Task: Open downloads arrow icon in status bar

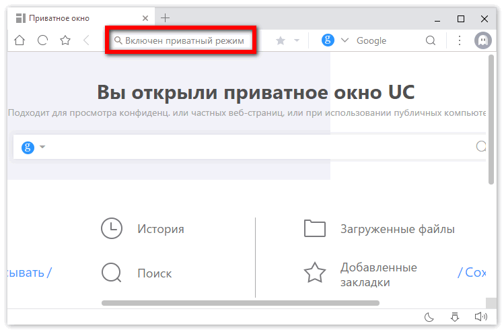Action: (455, 317)
